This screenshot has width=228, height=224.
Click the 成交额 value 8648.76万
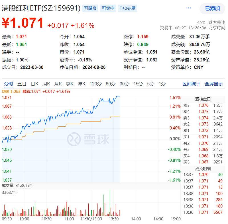tap(200, 44)
